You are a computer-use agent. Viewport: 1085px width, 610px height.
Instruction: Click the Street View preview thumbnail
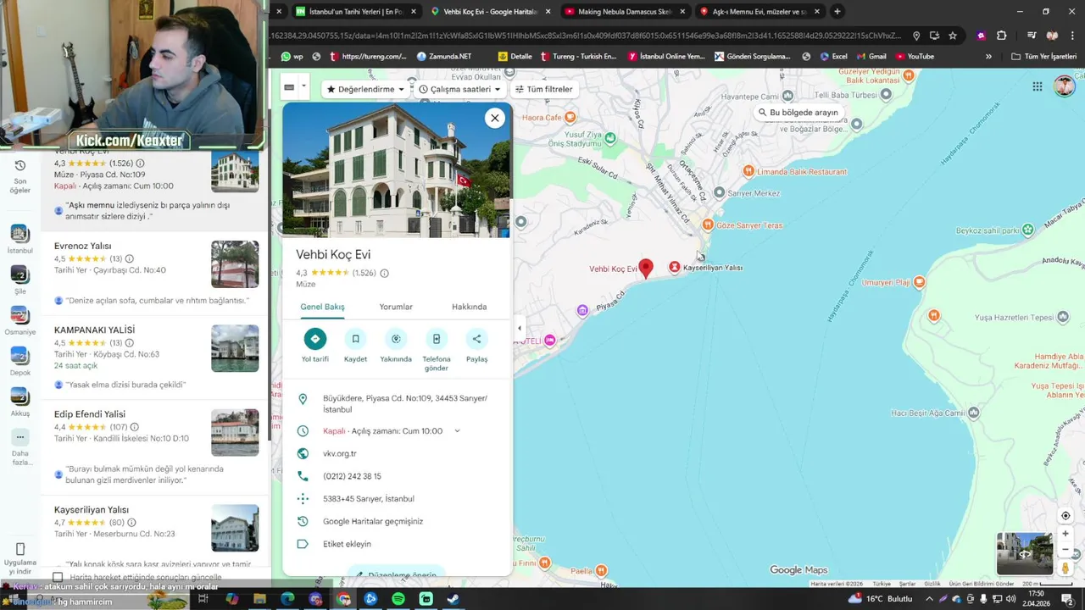click(1024, 554)
